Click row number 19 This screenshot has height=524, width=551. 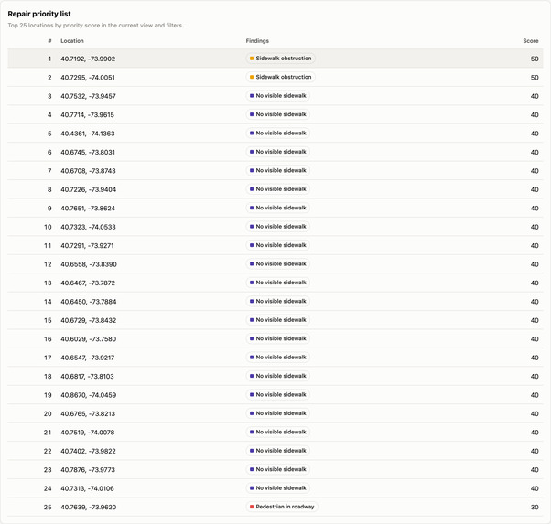point(48,395)
